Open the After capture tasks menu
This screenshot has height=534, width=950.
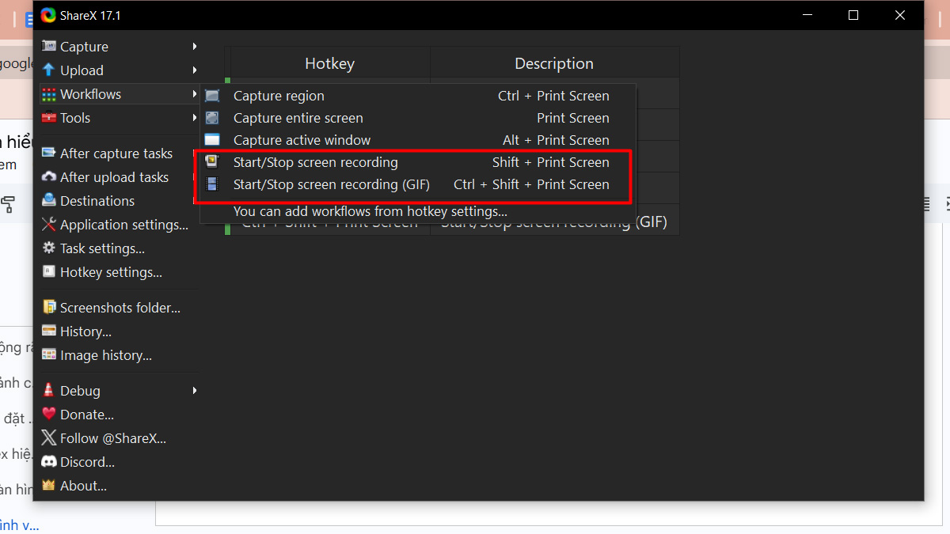120,153
